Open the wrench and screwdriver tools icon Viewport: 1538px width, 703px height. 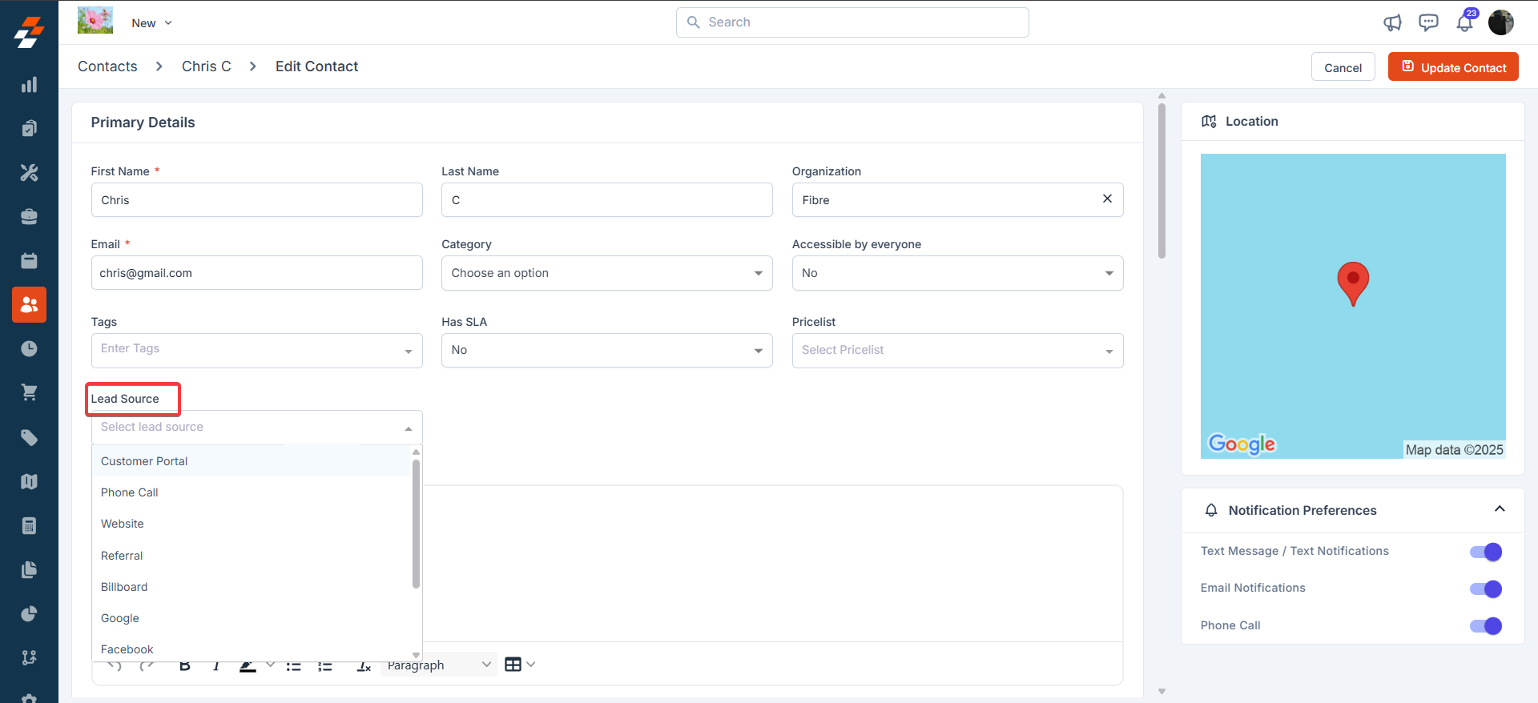(29, 172)
